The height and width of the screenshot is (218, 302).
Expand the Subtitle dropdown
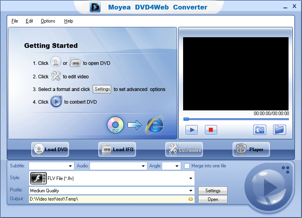pyautogui.click(x=71, y=166)
